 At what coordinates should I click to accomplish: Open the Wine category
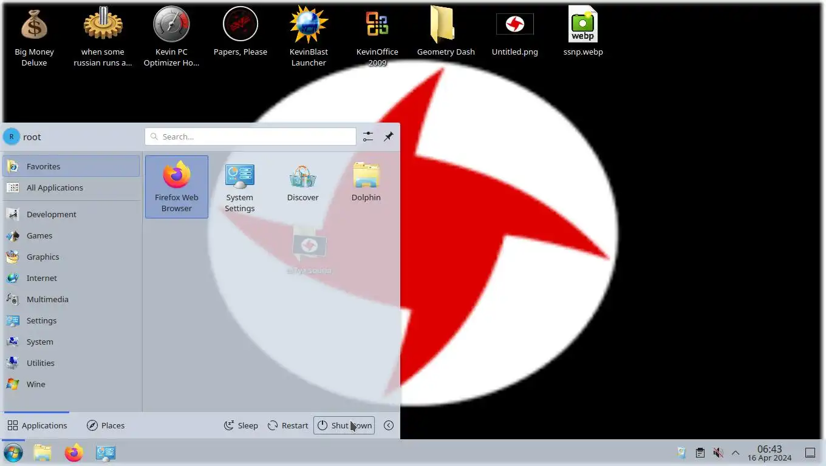click(72, 384)
